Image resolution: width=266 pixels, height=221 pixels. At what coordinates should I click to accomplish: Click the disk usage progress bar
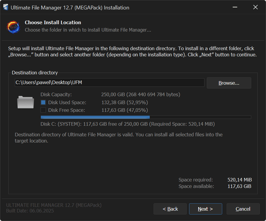click(x=146, y=117)
